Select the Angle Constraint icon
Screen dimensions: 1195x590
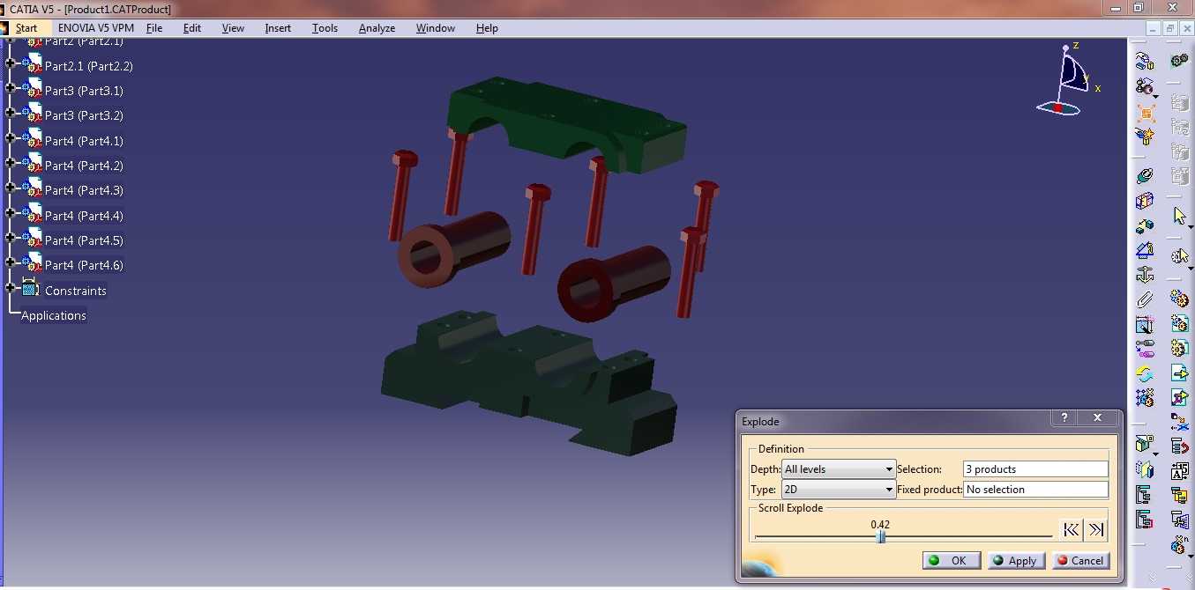(x=1145, y=250)
